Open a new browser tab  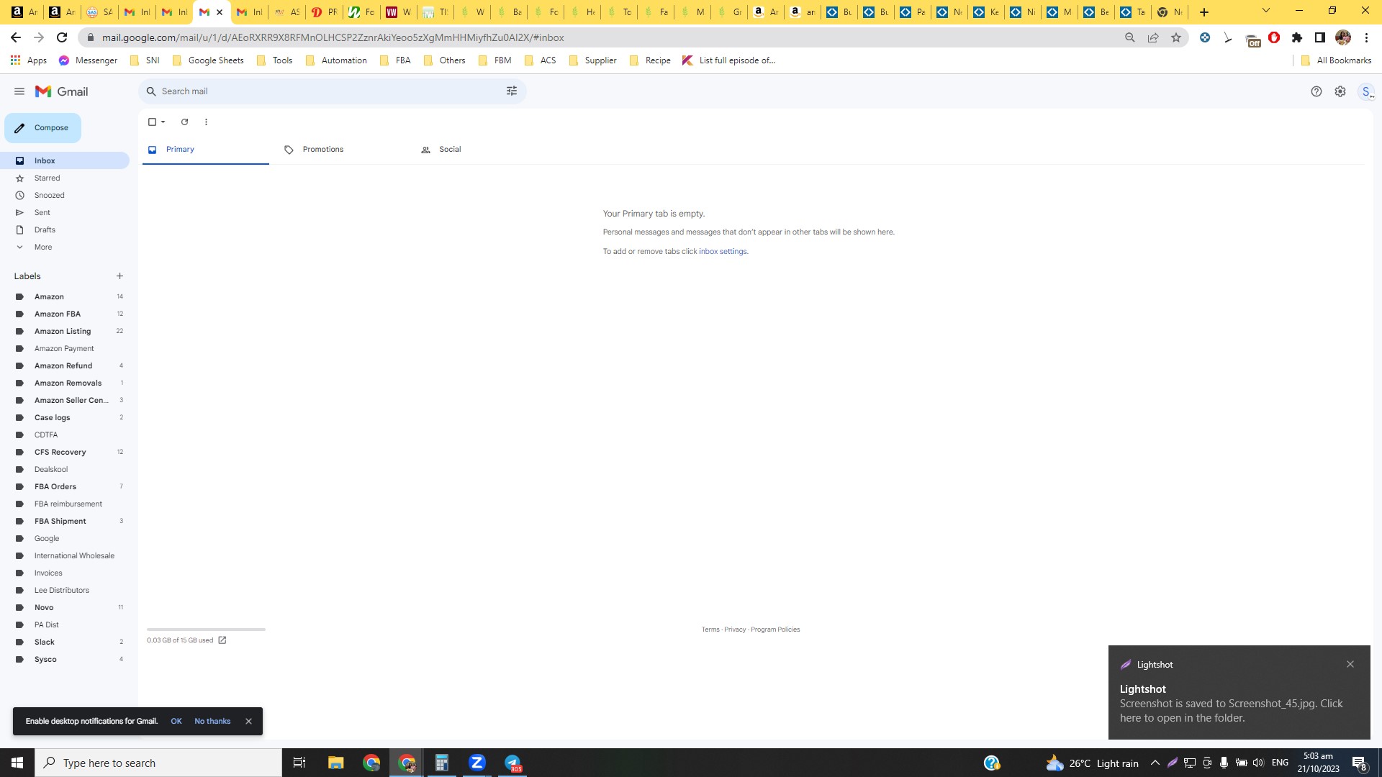(1204, 12)
